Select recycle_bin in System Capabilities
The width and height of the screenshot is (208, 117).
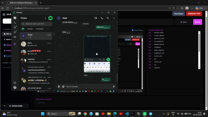tap(158, 56)
